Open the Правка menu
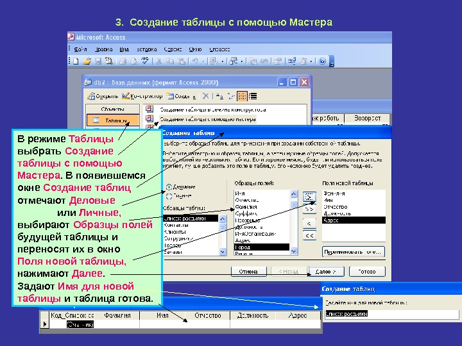462x346 pixels. pos(103,49)
